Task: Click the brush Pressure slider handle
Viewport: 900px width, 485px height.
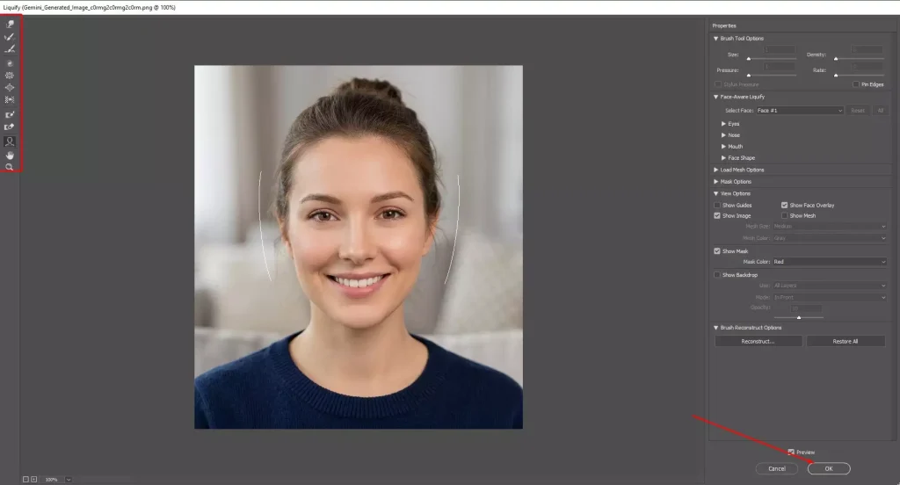Action: tap(749, 76)
